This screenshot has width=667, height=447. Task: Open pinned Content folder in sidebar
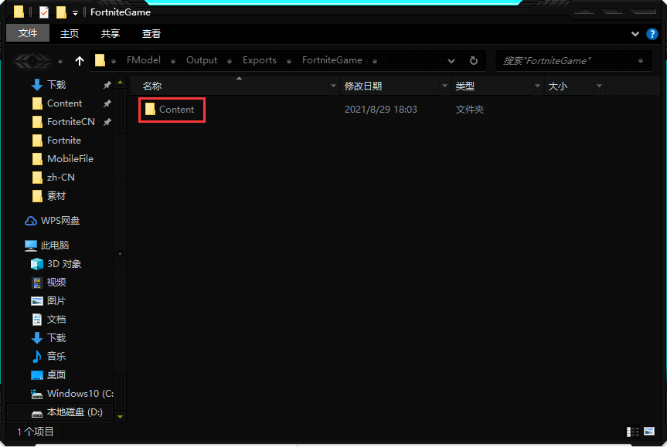pos(64,103)
